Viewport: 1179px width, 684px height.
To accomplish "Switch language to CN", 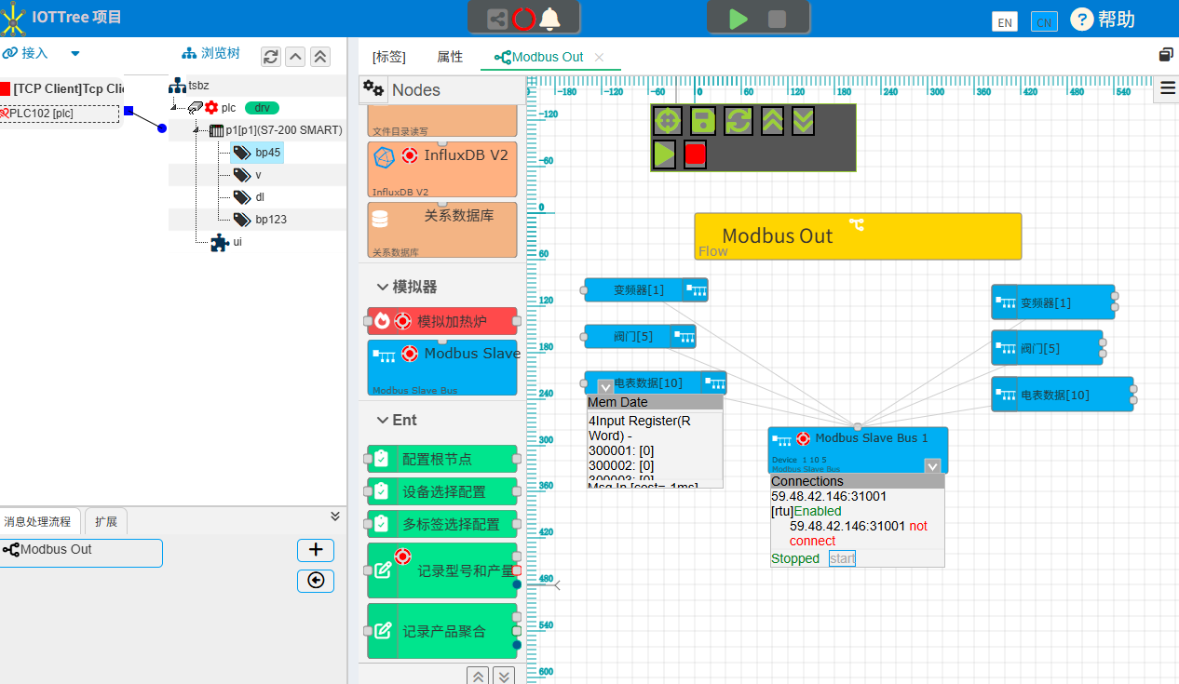I will click(x=1045, y=22).
